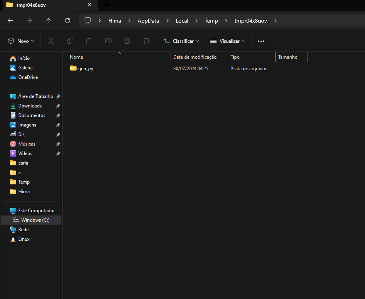Click the Copy icon in toolbar
Screen dimensions: 365x299
[x=70, y=41]
